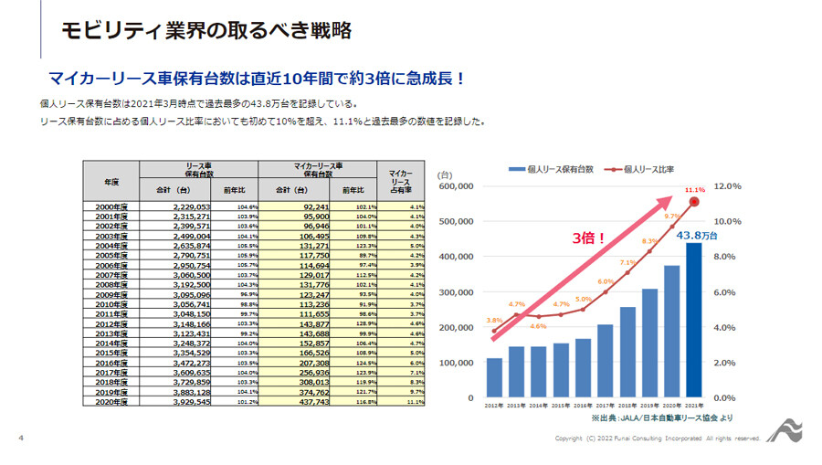Screen dimensions: 822x465
Task: Click the 9.7% data label on chart line
Action: (x=672, y=216)
